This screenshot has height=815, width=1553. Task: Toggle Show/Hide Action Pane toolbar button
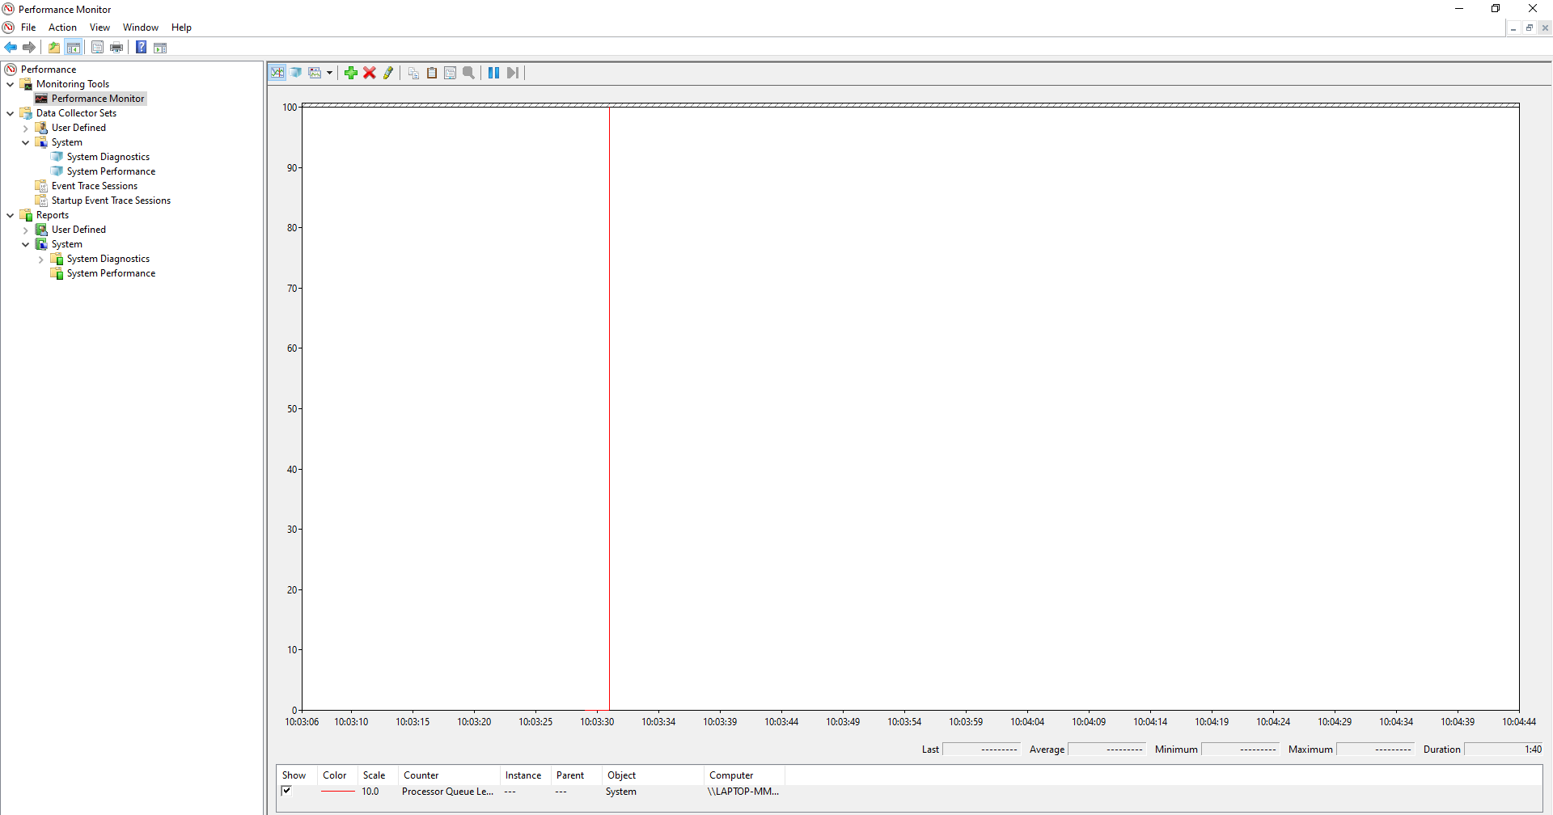click(x=160, y=48)
